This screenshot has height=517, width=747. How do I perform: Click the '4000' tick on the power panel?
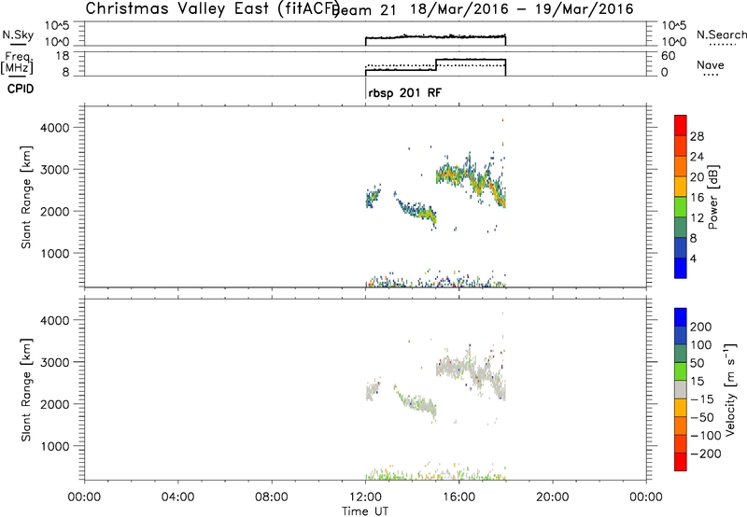(55, 128)
